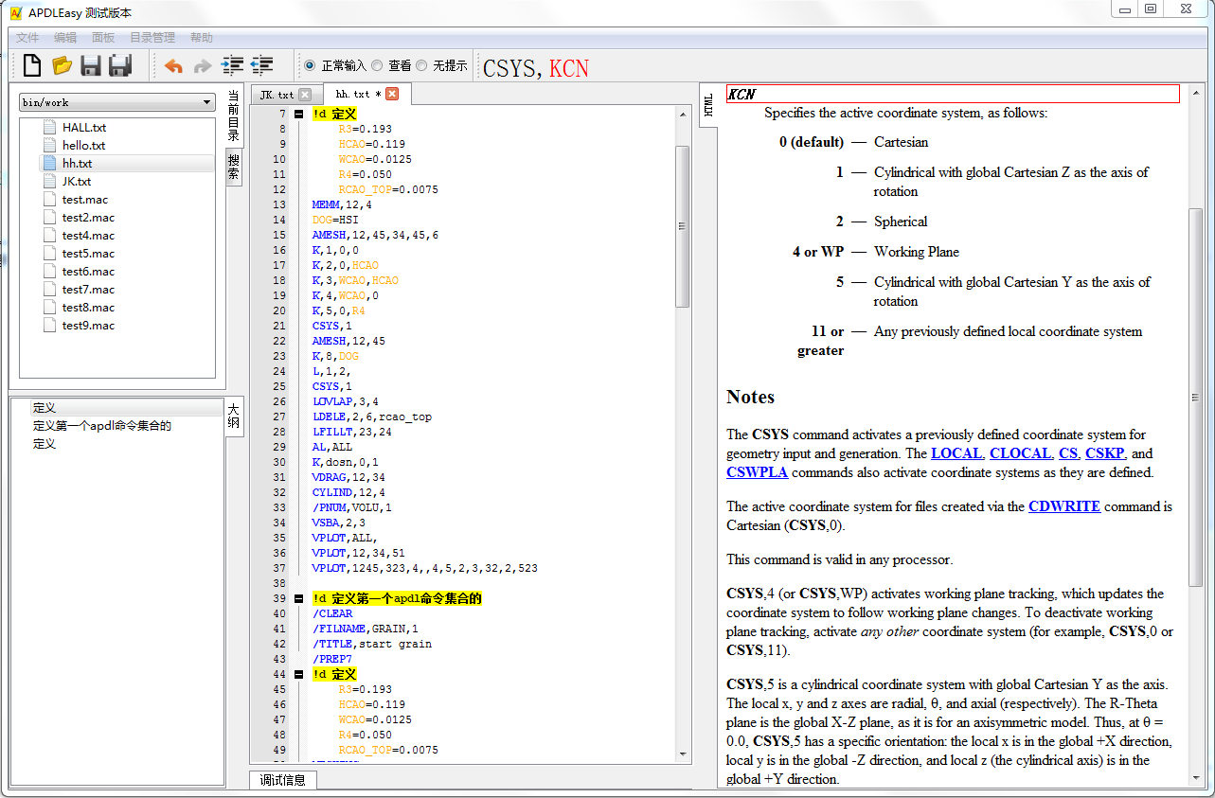
Task: Click code line VPLOT,12,34,51
Action: [358, 553]
